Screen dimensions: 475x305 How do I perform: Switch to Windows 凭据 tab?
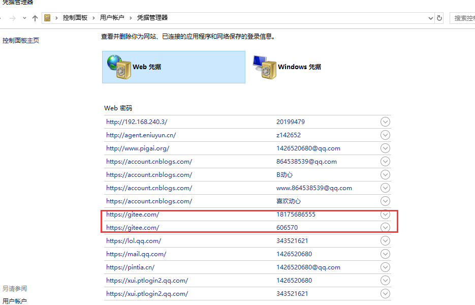[287, 67]
